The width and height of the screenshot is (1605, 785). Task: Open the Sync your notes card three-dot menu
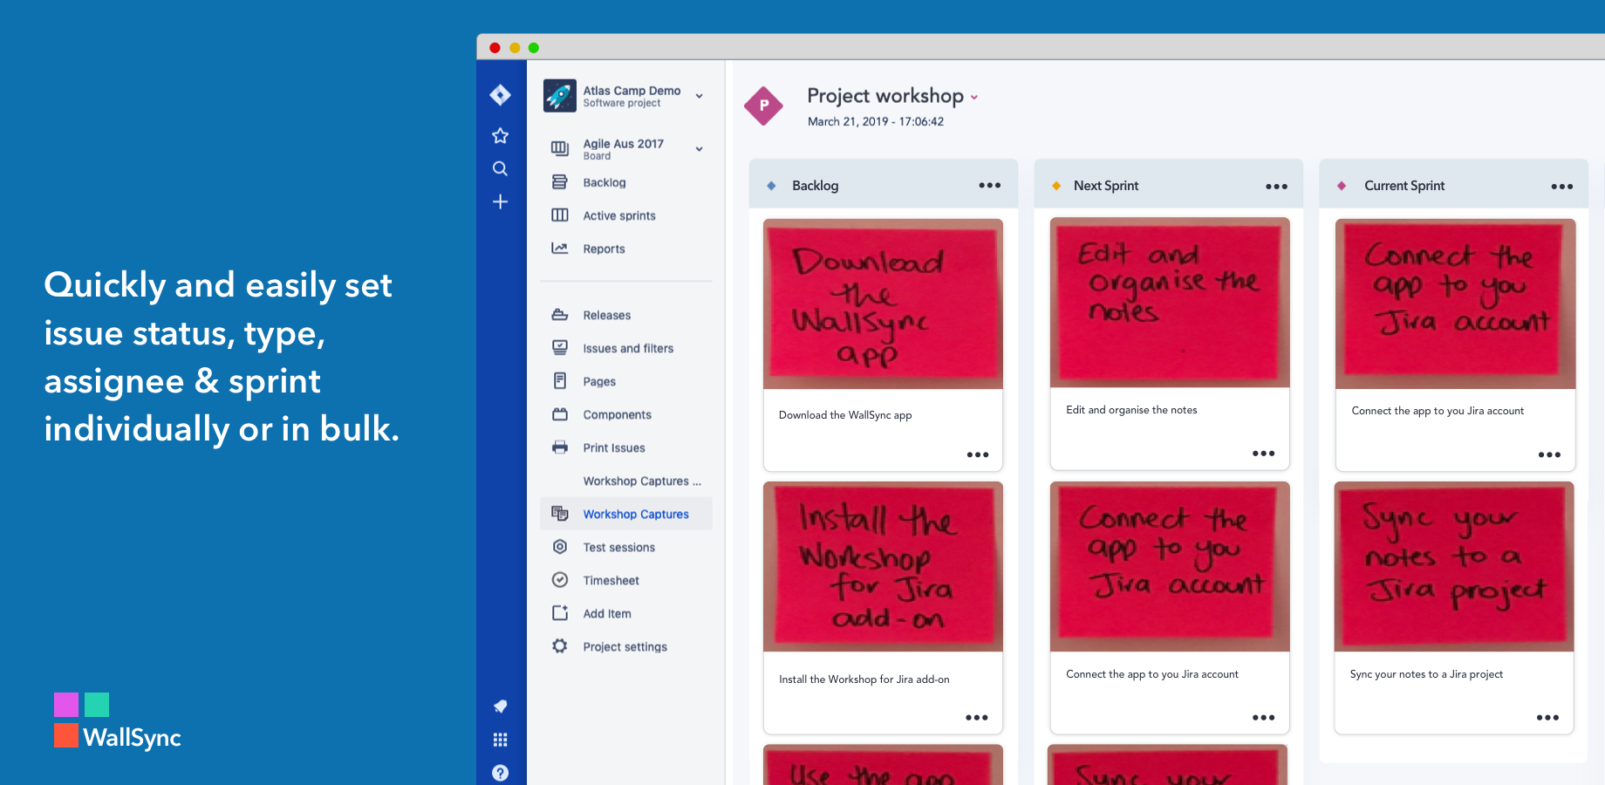pos(1547,717)
